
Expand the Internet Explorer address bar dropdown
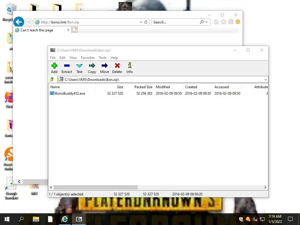pos(141,22)
